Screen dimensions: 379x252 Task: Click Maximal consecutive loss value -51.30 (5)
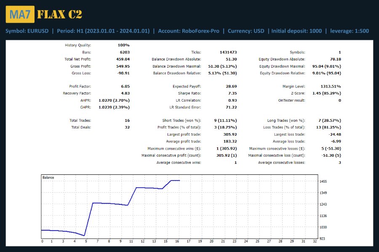(x=331, y=155)
